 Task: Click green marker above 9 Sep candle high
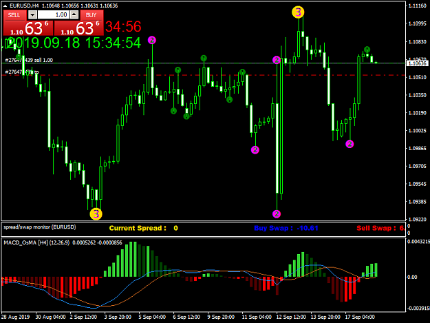click(204, 58)
